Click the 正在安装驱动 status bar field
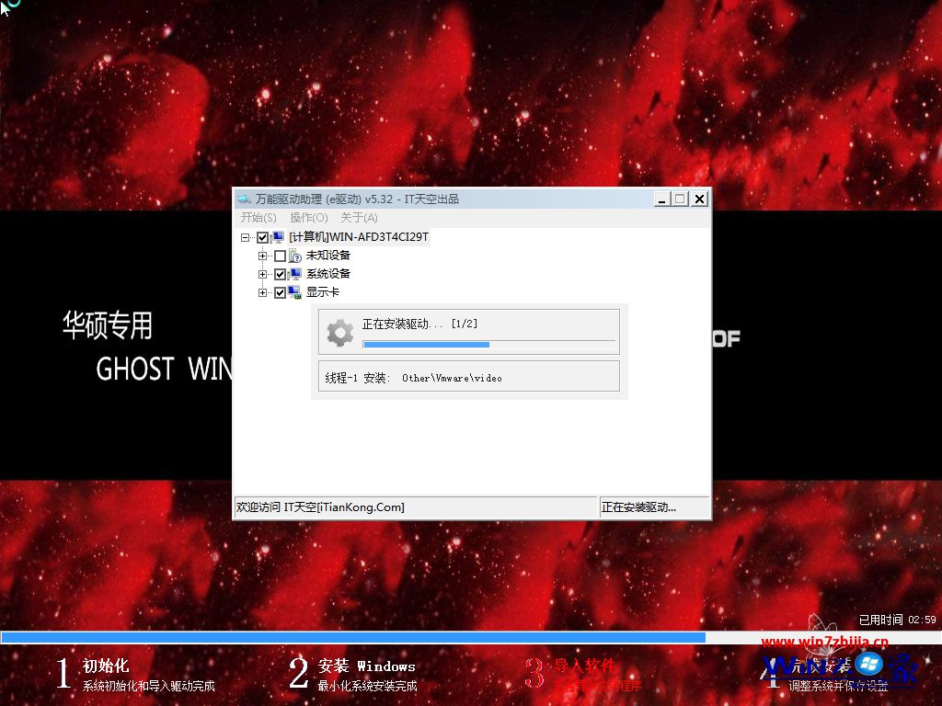 (x=655, y=507)
